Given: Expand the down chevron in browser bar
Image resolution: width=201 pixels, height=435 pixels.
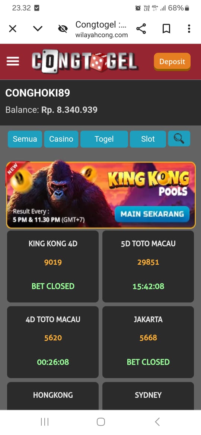Looking at the screenshot, I should (38, 28).
